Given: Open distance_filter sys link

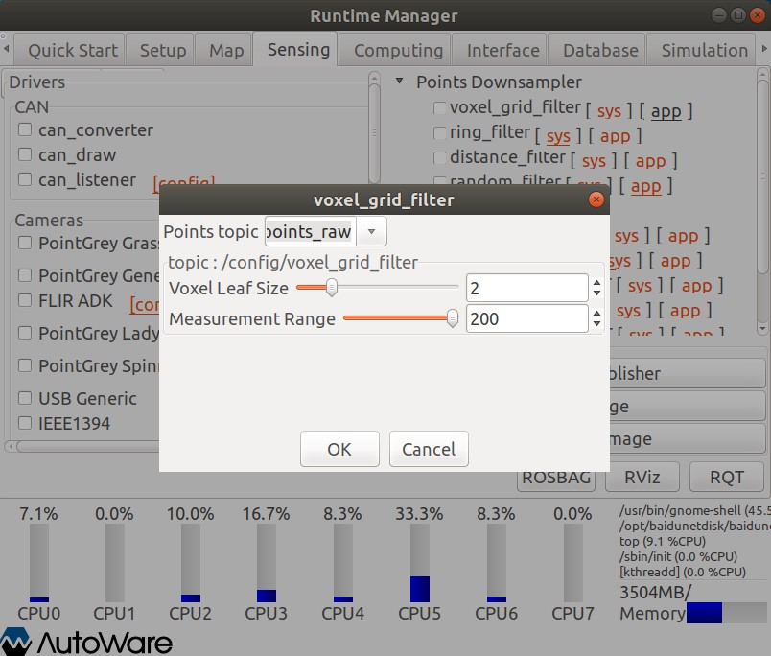Looking at the screenshot, I should [594, 161].
